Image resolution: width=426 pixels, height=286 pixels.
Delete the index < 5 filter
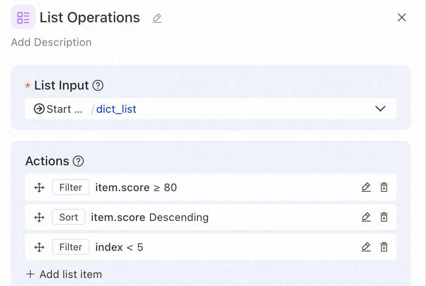384,247
